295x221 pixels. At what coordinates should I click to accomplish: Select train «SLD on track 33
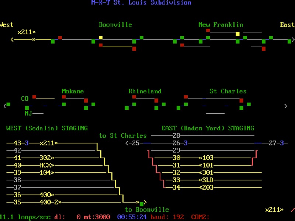tap(206, 180)
